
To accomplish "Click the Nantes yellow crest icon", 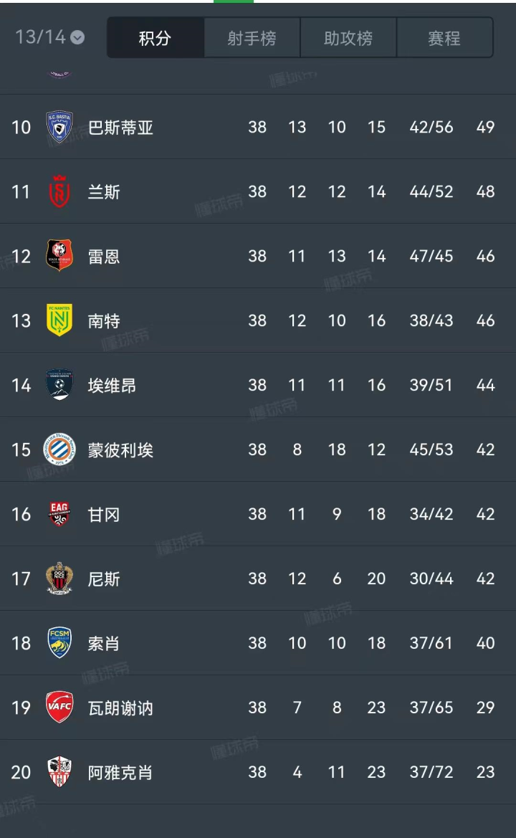I will [59, 320].
